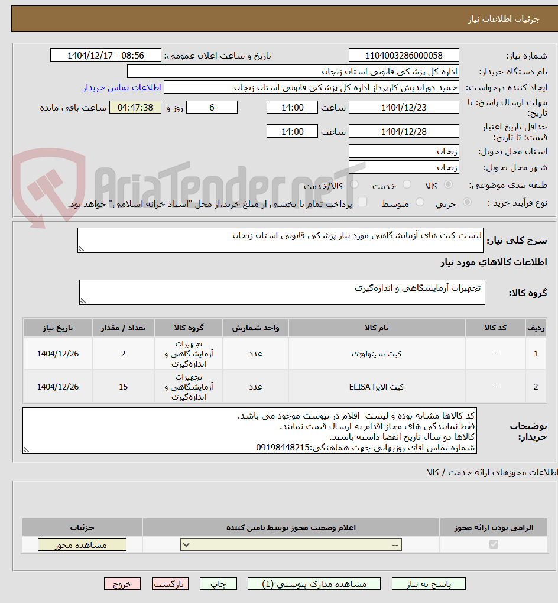Click the buyer notes textarea
The image size is (558, 603).
tap(249, 431)
